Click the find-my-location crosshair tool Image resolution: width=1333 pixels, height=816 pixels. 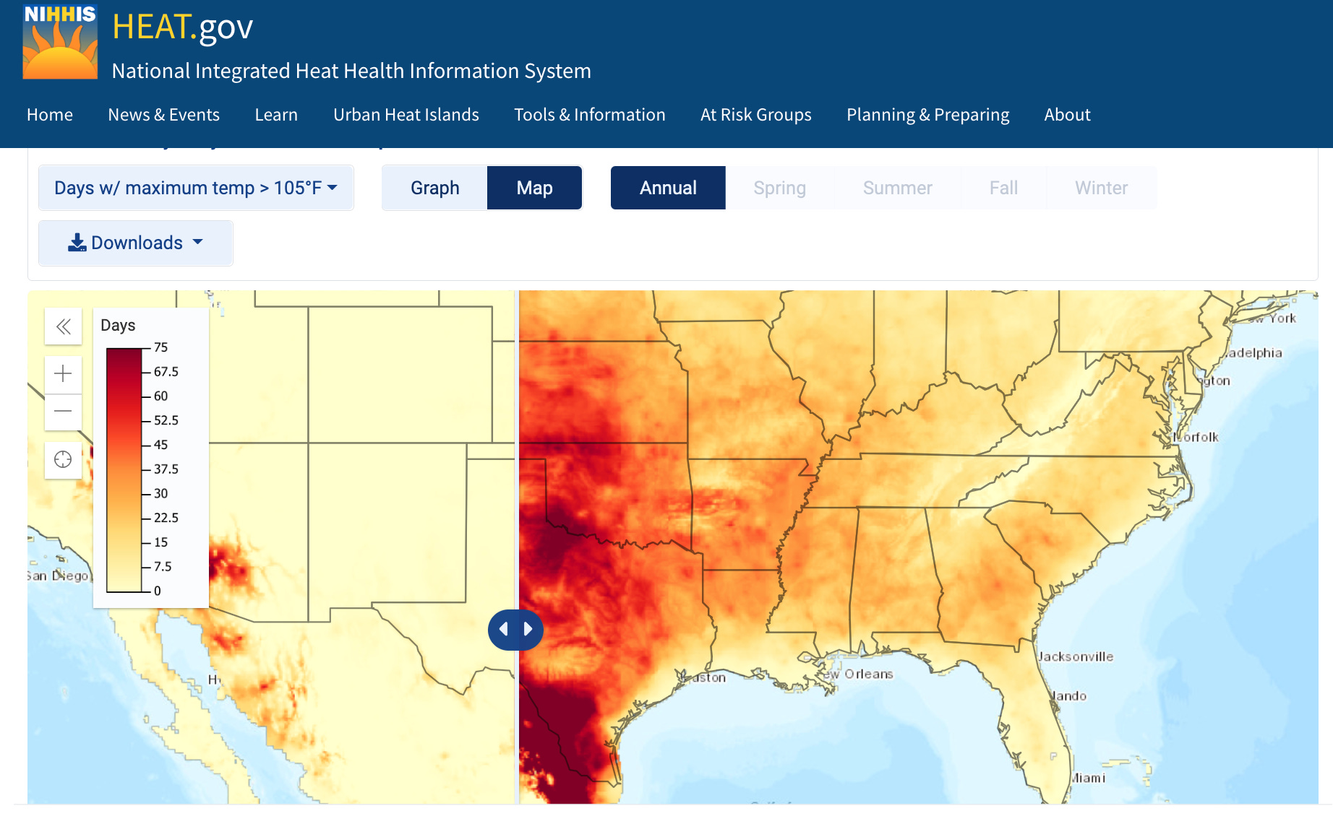point(63,459)
